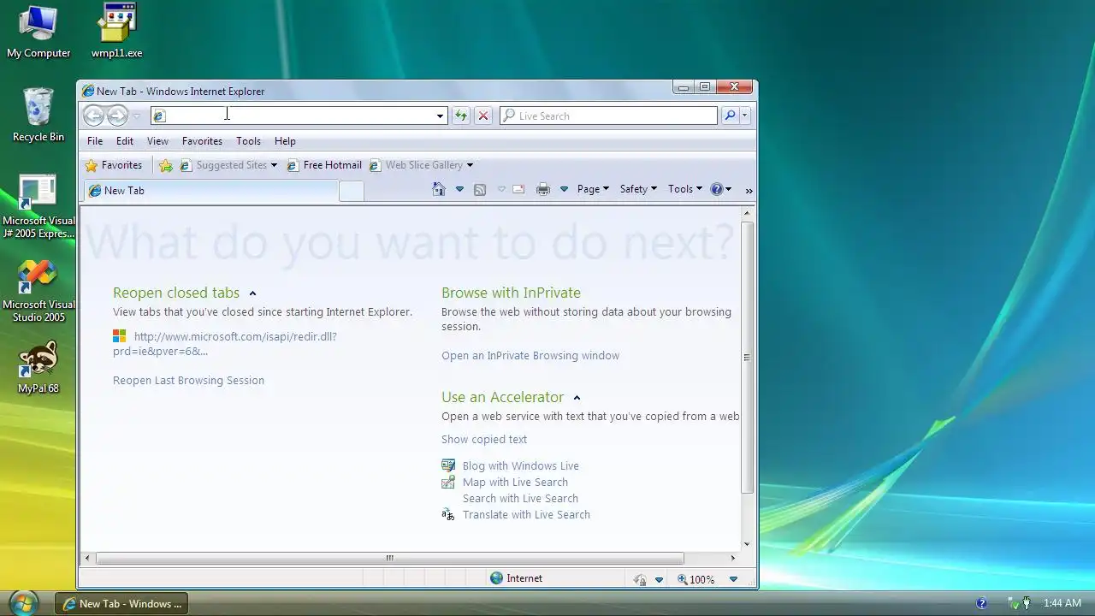The image size is (1095, 616).
Task: Click the 100% zoom level button
Action: pyautogui.click(x=695, y=579)
